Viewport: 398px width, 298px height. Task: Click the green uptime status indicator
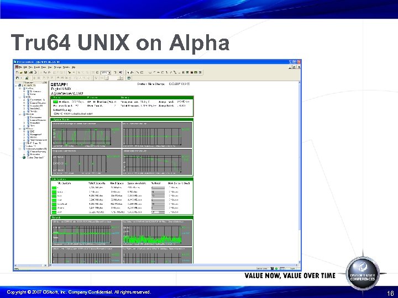55,102
